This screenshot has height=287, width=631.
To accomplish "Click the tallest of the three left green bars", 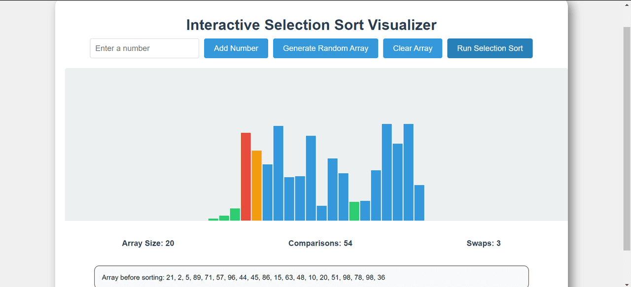I will (235, 215).
